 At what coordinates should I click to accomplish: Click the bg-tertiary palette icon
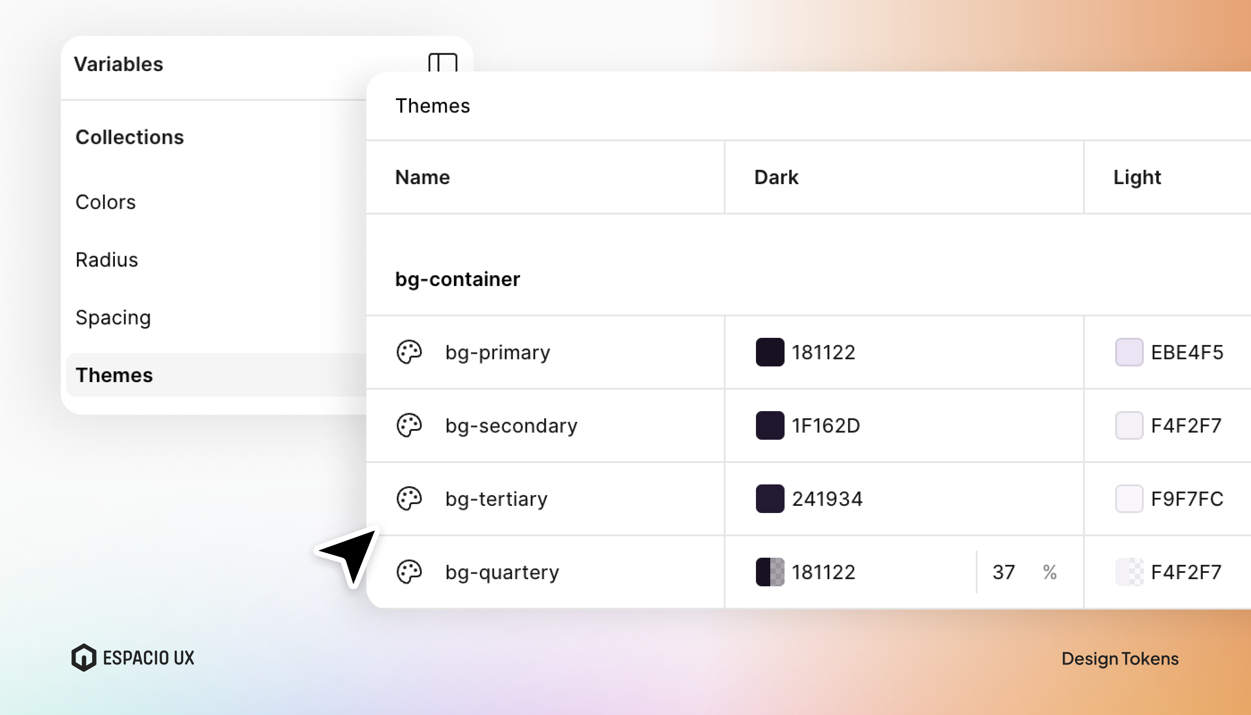click(x=409, y=498)
